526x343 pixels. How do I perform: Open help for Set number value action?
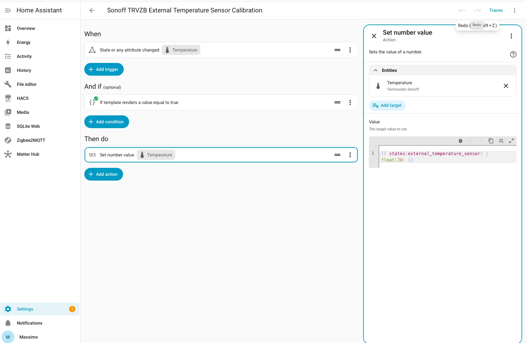(x=513, y=54)
